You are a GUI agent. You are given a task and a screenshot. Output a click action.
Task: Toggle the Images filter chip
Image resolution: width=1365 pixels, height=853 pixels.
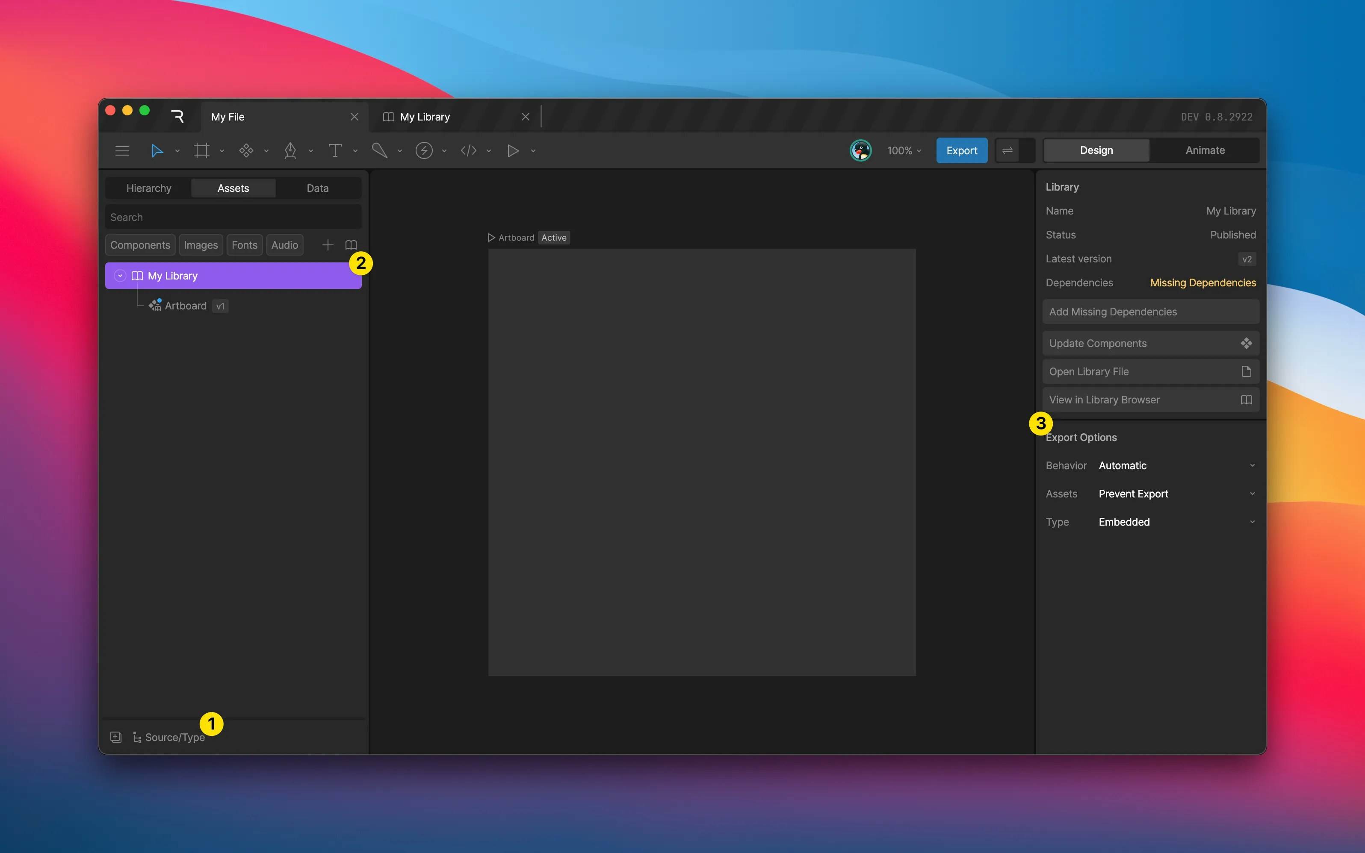(x=201, y=245)
